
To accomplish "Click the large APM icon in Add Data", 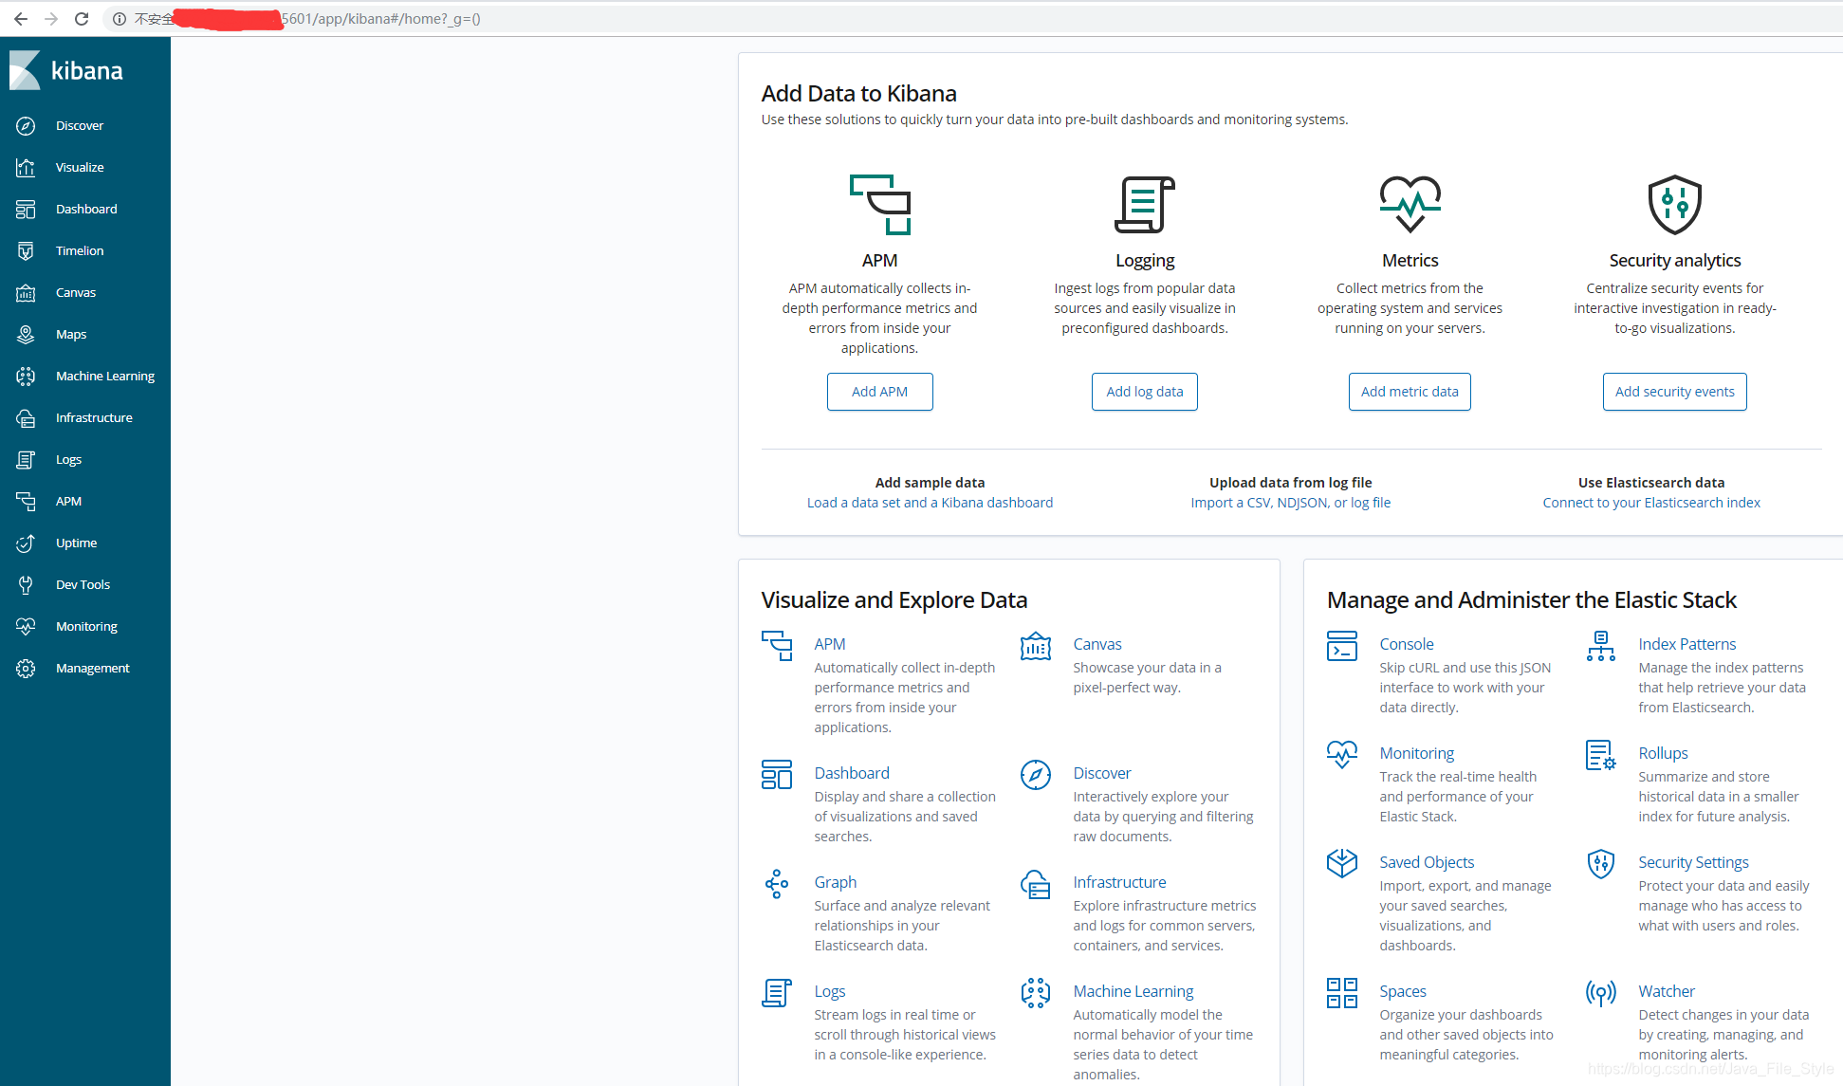I will [879, 204].
